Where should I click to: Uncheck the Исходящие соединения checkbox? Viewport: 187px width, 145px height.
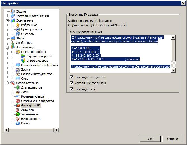[x=72, y=83]
